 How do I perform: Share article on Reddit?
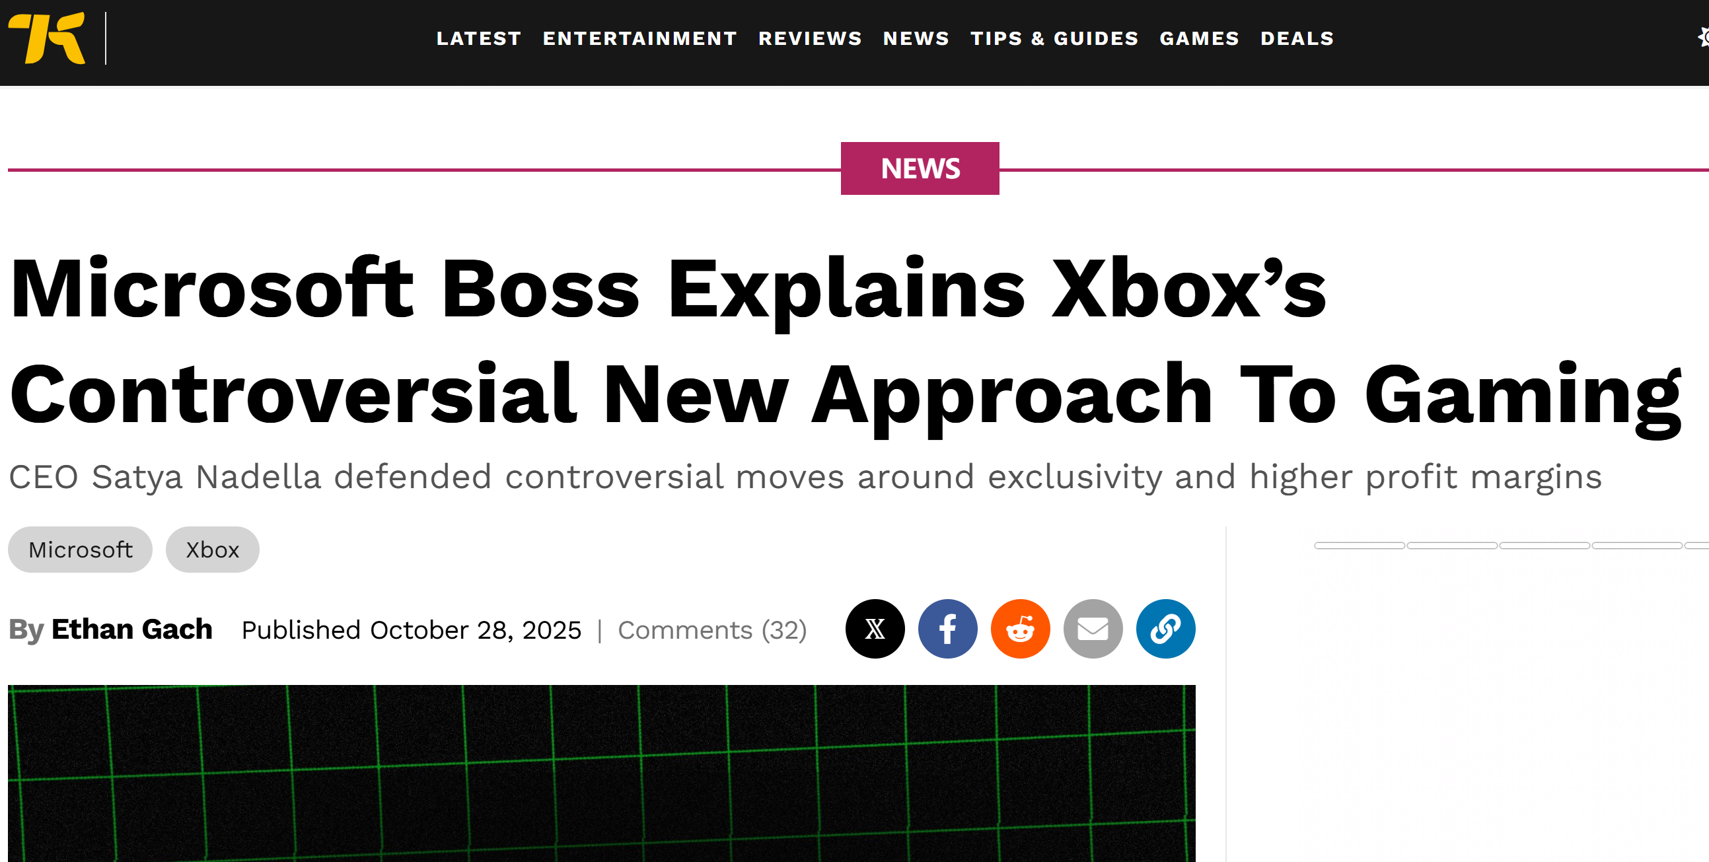click(1020, 628)
